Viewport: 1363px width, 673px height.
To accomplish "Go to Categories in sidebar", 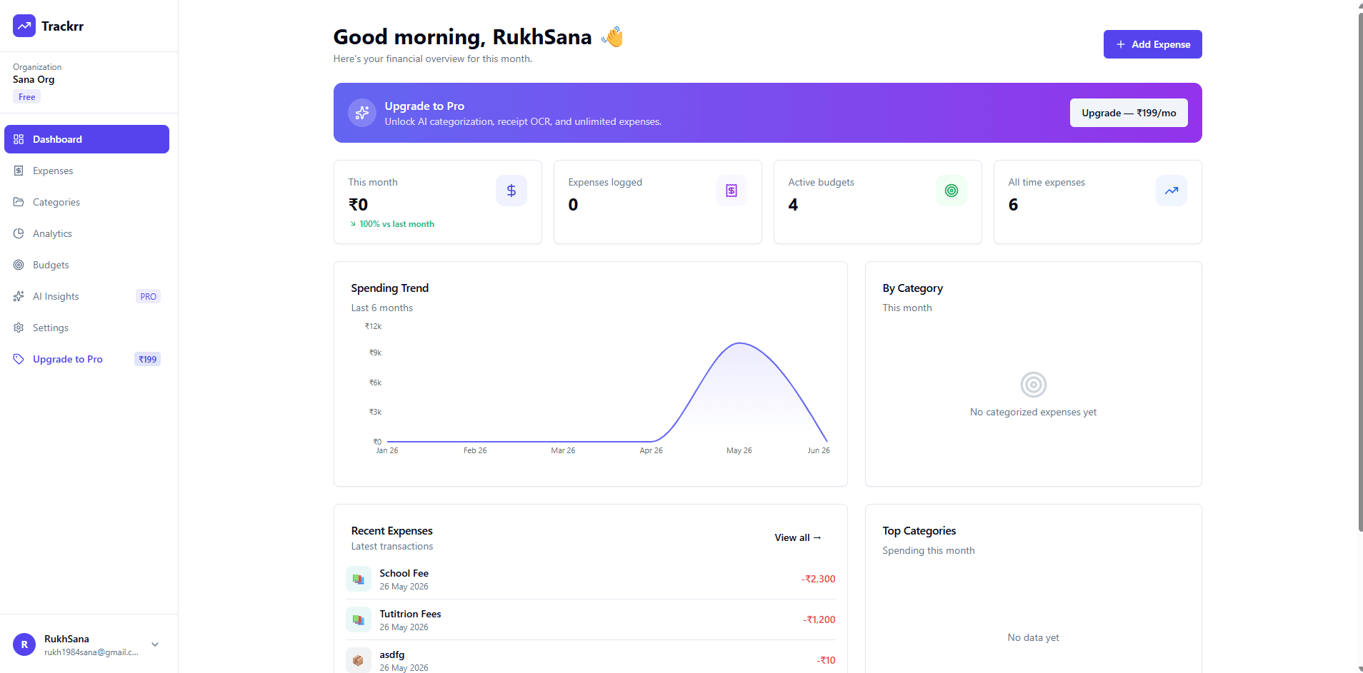I will (x=86, y=202).
